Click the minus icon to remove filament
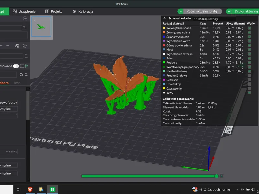 pos(8,46)
